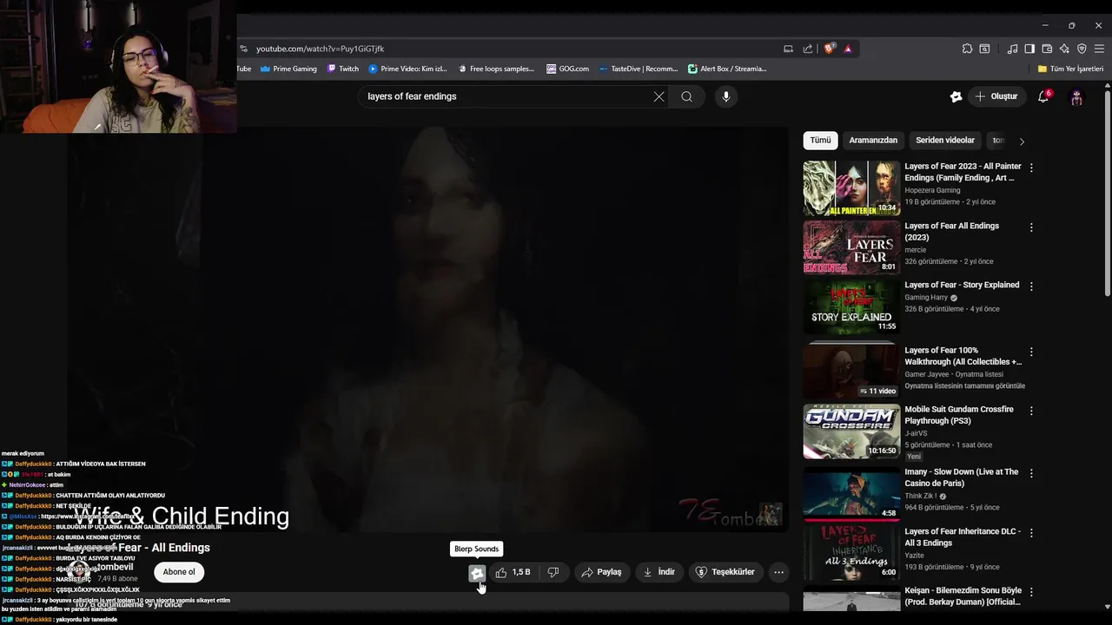Start voice search with microphone icon
The image size is (1112, 625).
726,96
